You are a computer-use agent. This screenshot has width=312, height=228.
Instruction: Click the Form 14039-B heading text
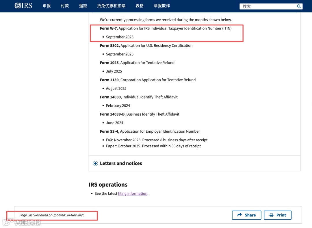click(x=140, y=114)
